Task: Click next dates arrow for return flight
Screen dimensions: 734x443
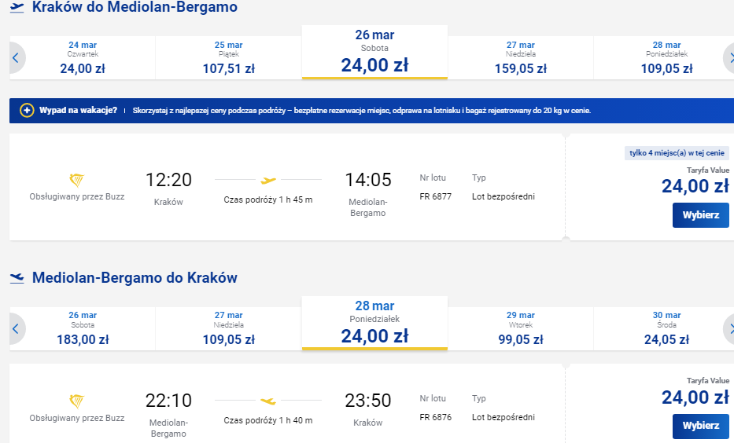Action: [x=728, y=328]
